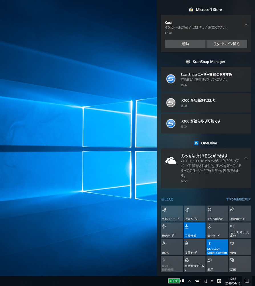Click the USB plug icon in the tray
This screenshot has height=286, width=255.
(183, 281)
